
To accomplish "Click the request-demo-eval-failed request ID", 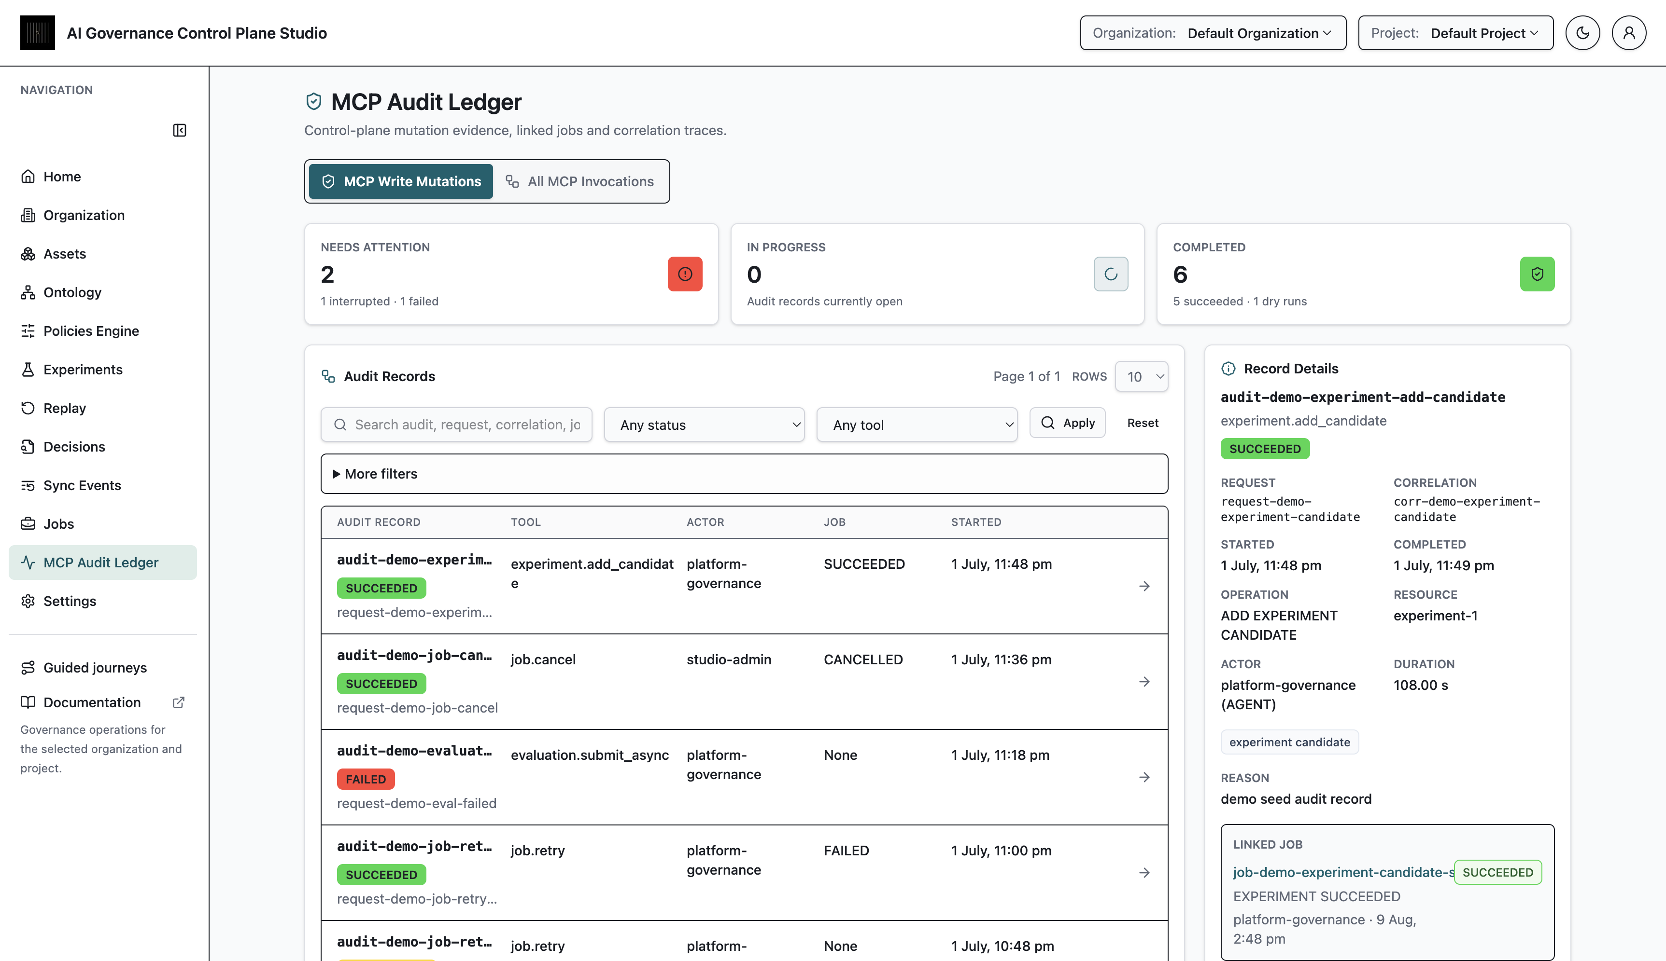I will coord(417,803).
